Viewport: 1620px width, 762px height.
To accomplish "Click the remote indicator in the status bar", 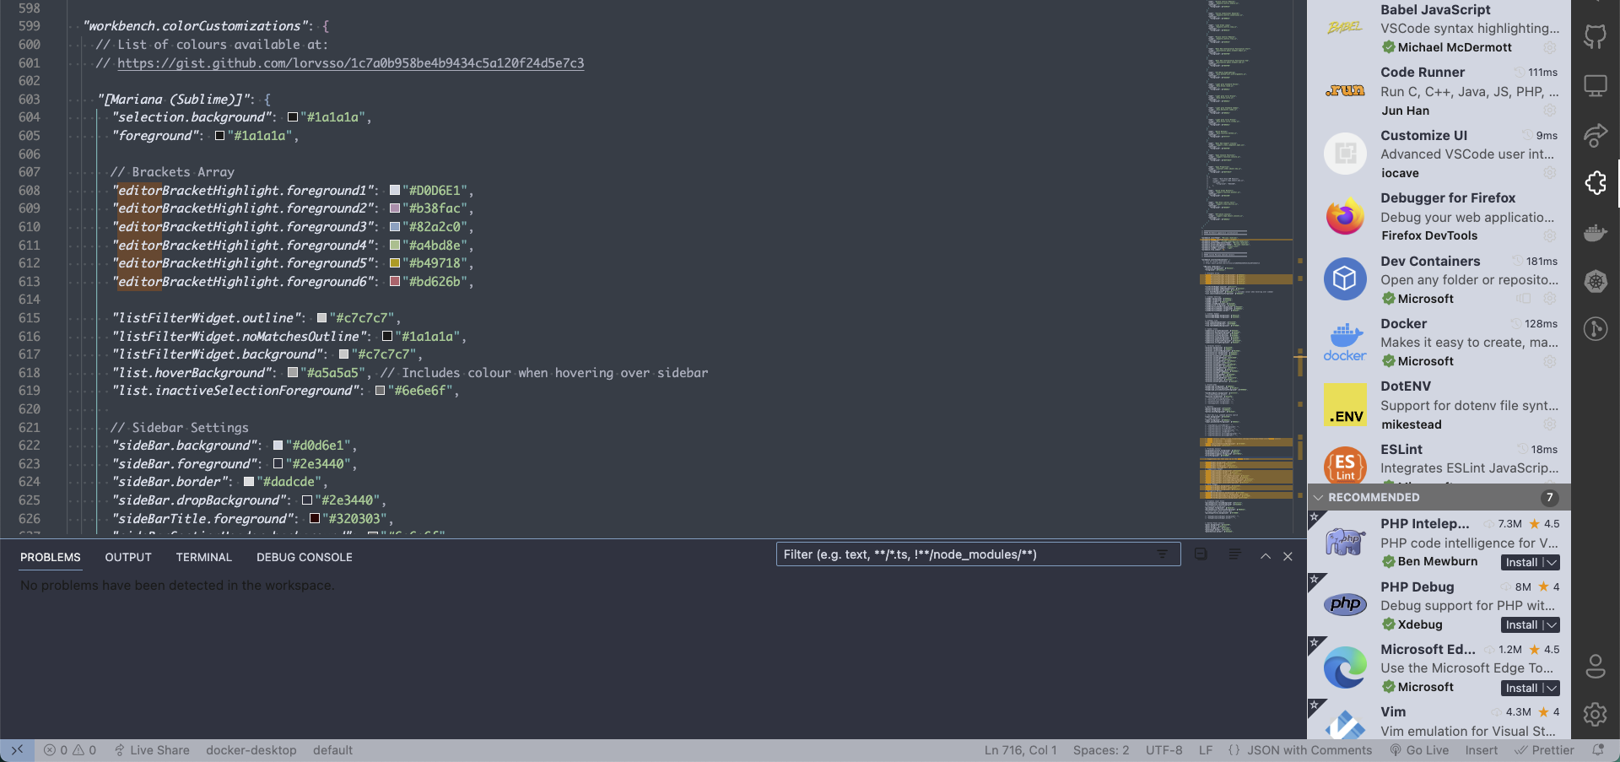I will [17, 749].
